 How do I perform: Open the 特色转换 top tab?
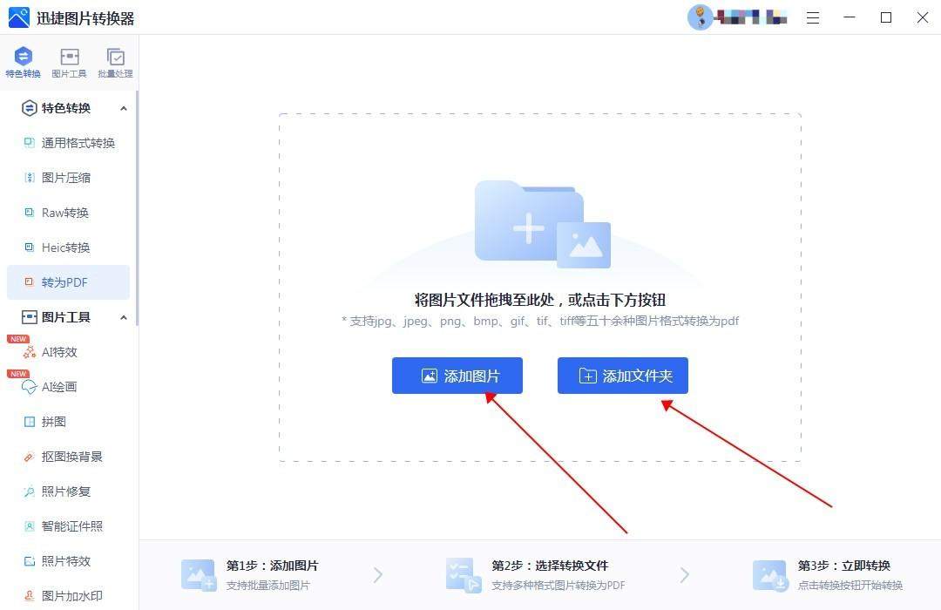coord(23,63)
